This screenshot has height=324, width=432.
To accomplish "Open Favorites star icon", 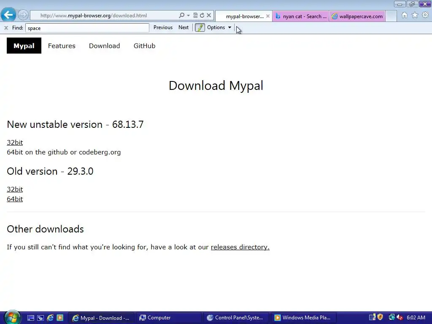I will 415,15.
